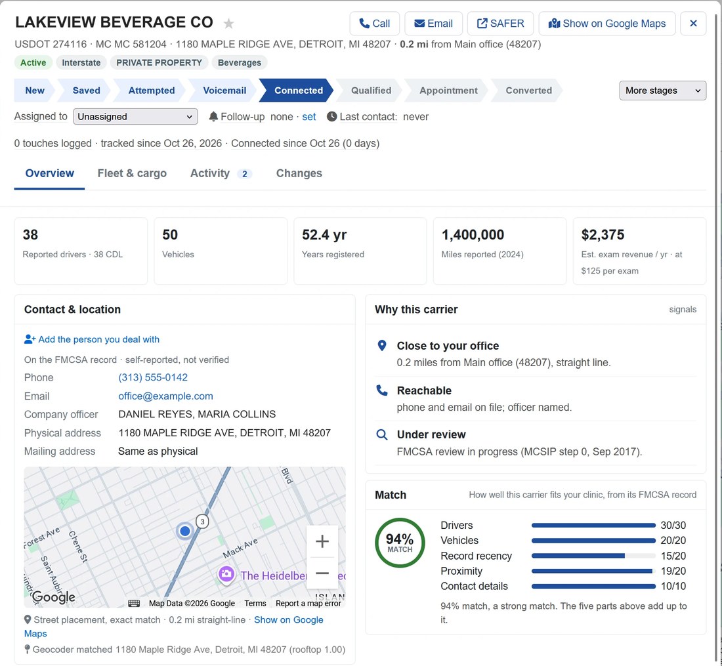Screen dimensions: 722x666
Task: Set stage to Attempted
Action: click(151, 90)
